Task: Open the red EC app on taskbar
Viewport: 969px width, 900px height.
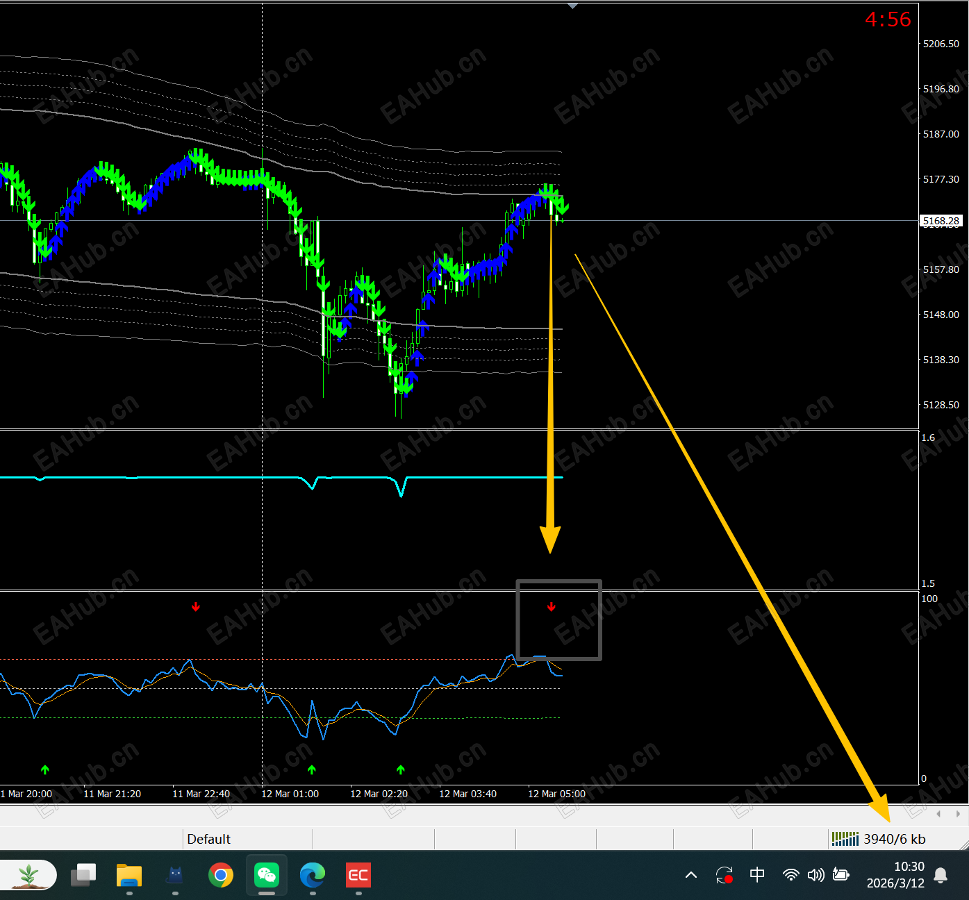Action: pyautogui.click(x=358, y=875)
